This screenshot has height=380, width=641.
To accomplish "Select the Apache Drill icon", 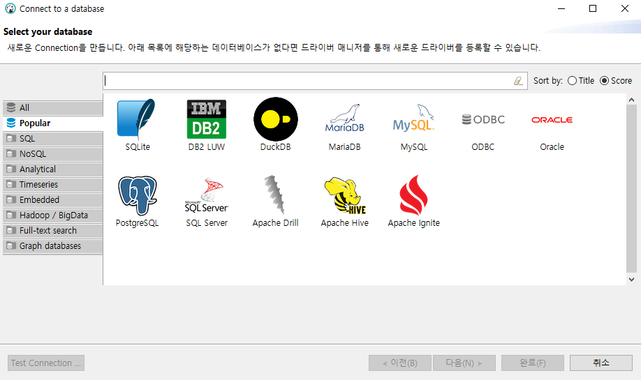I will 274,195.
